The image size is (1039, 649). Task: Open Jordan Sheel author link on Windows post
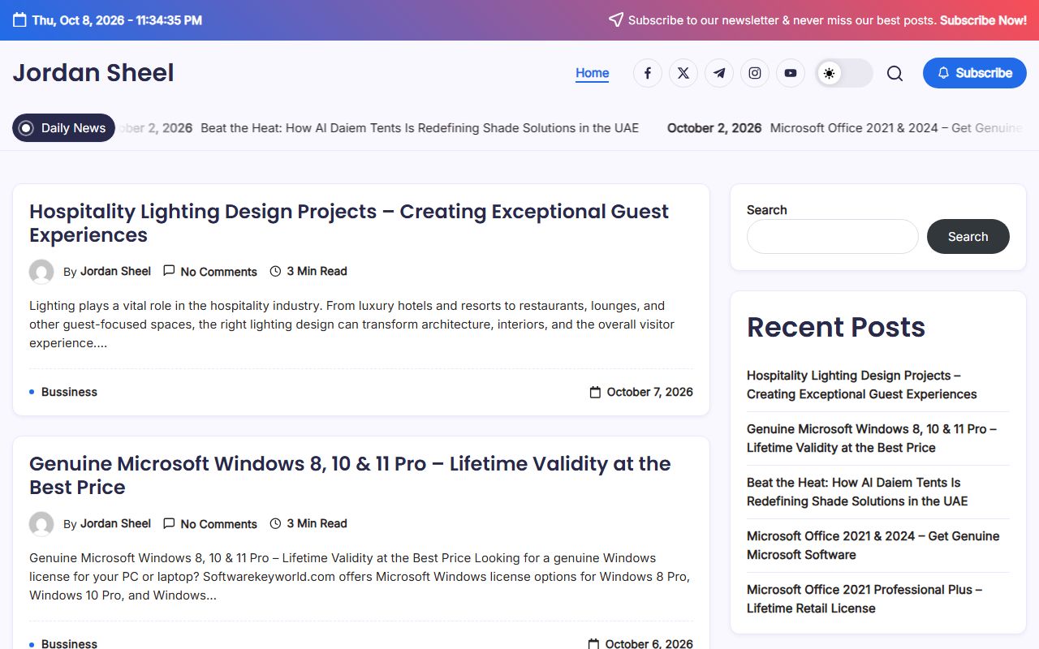115,523
